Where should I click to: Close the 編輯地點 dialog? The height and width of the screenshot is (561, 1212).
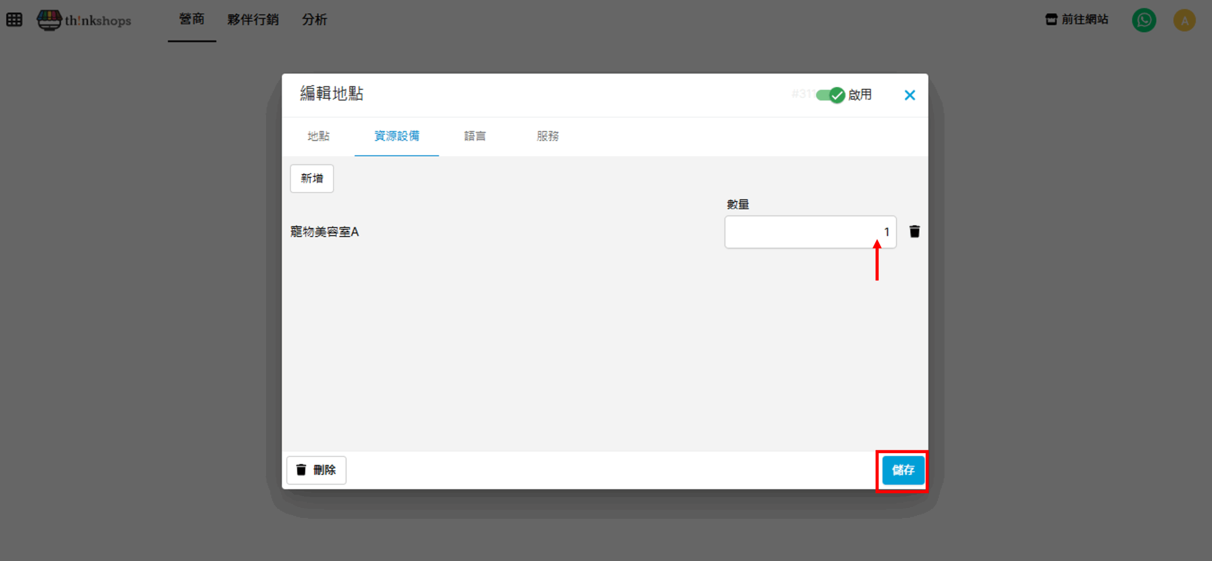[x=909, y=95]
